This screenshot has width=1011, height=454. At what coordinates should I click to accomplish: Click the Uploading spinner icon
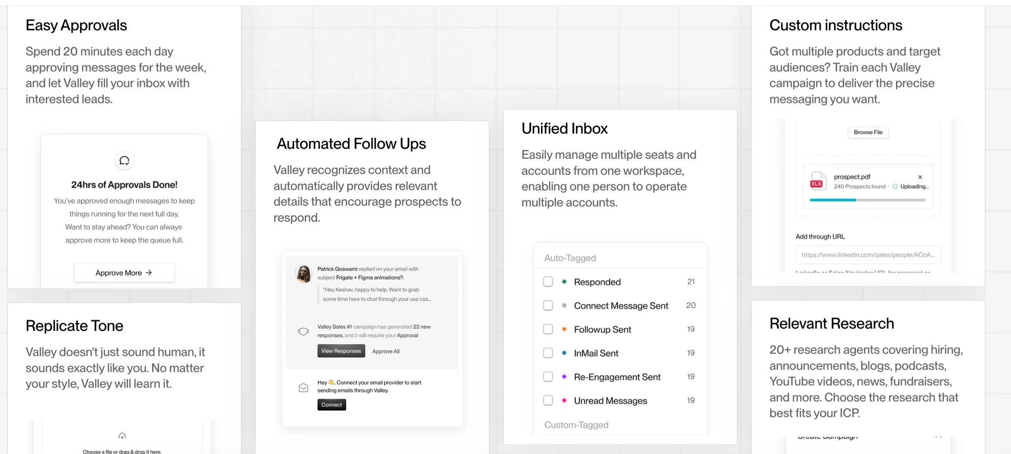tap(895, 186)
